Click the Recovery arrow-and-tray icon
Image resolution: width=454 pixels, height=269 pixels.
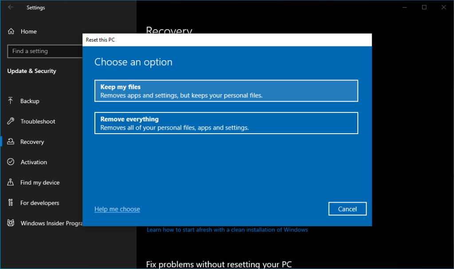(10, 142)
